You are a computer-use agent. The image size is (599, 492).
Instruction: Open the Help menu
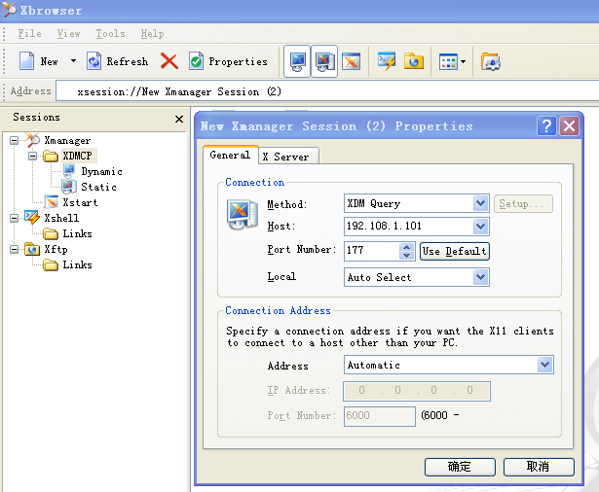coord(152,34)
